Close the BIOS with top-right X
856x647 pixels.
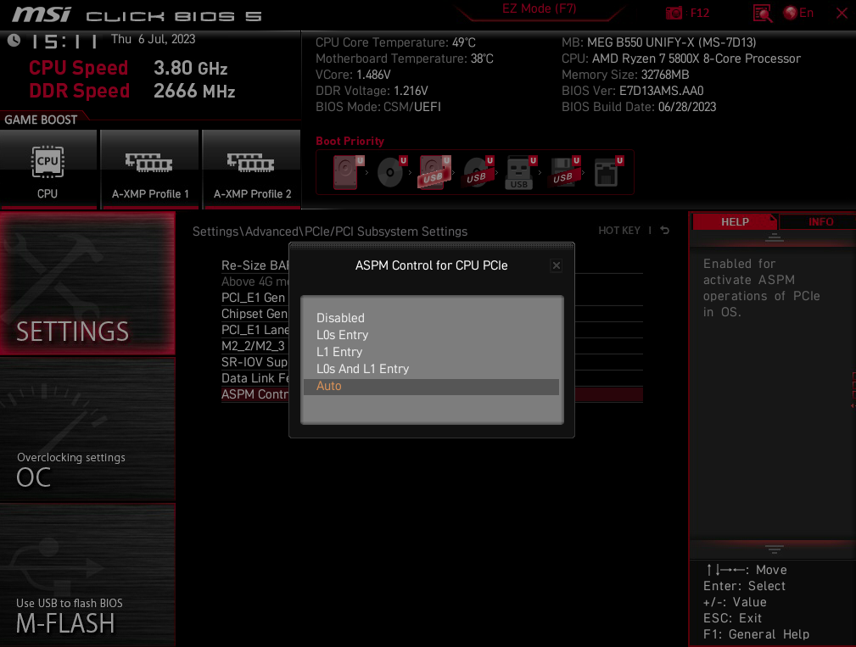[842, 13]
